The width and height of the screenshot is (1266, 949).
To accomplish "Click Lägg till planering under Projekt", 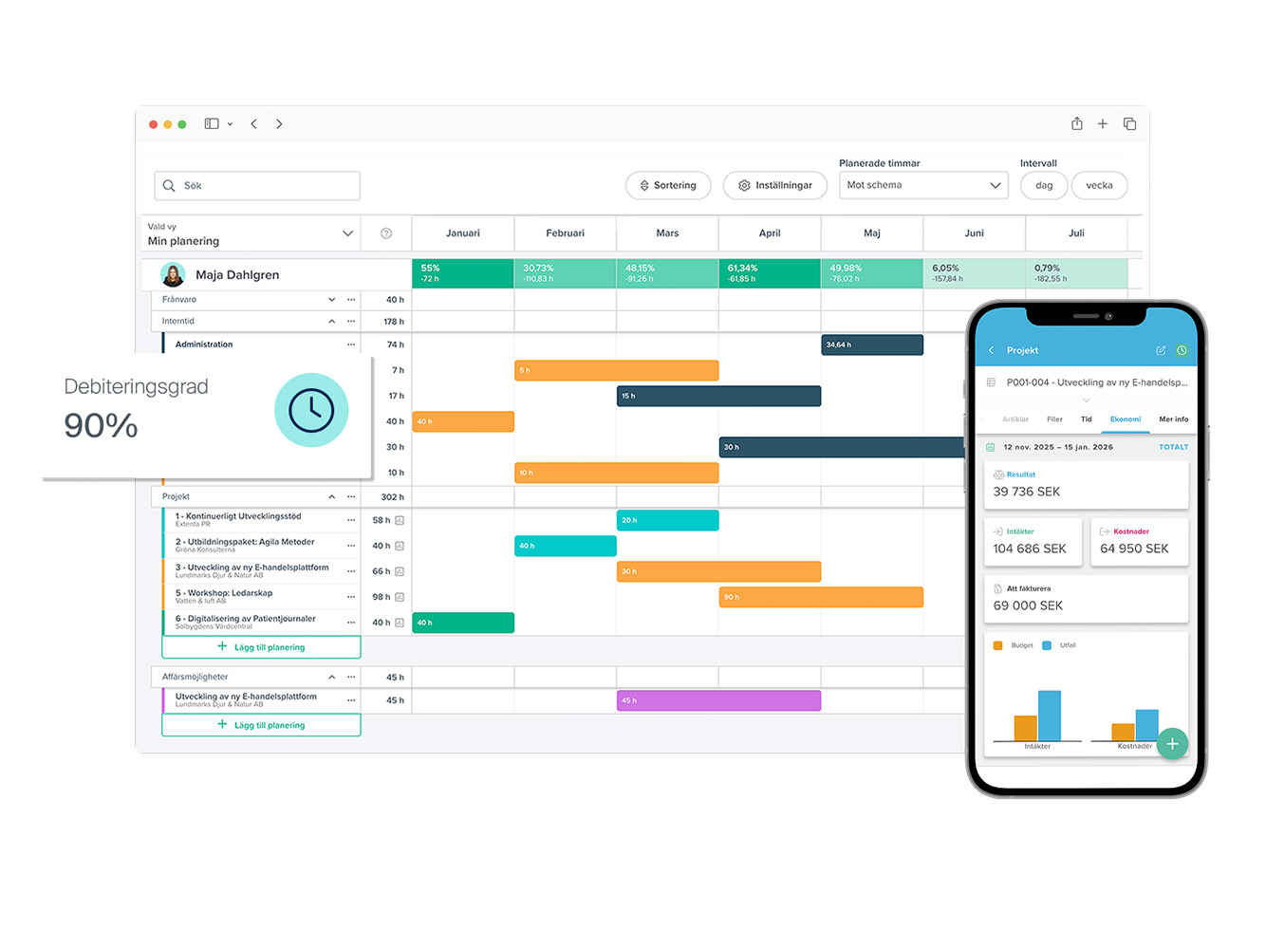I will coord(261,647).
